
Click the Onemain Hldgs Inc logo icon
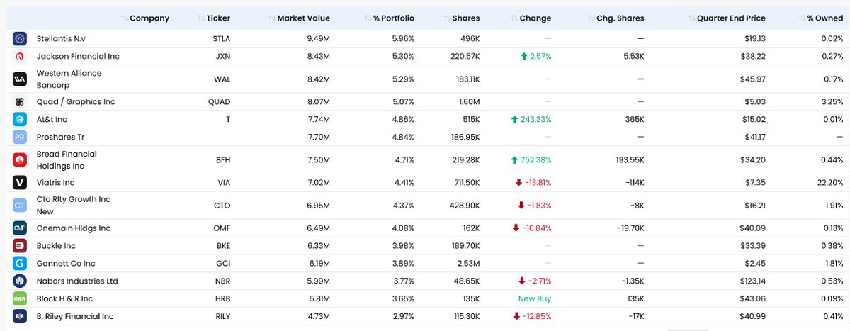[x=20, y=228]
